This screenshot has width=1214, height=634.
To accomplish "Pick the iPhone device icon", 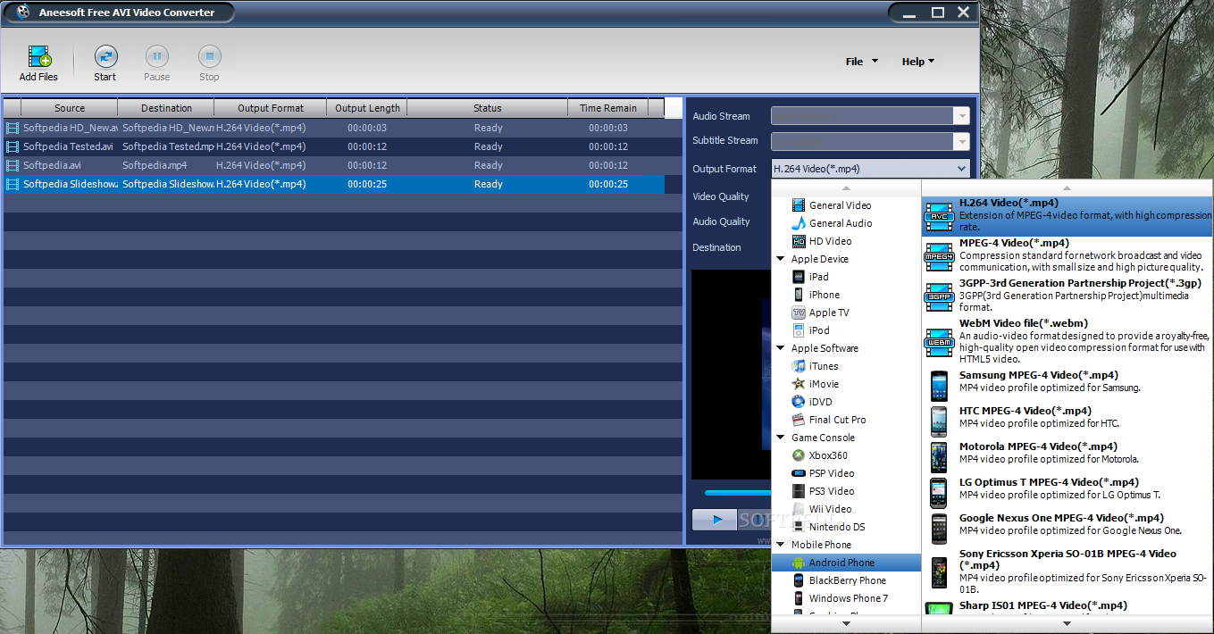I will [x=799, y=295].
